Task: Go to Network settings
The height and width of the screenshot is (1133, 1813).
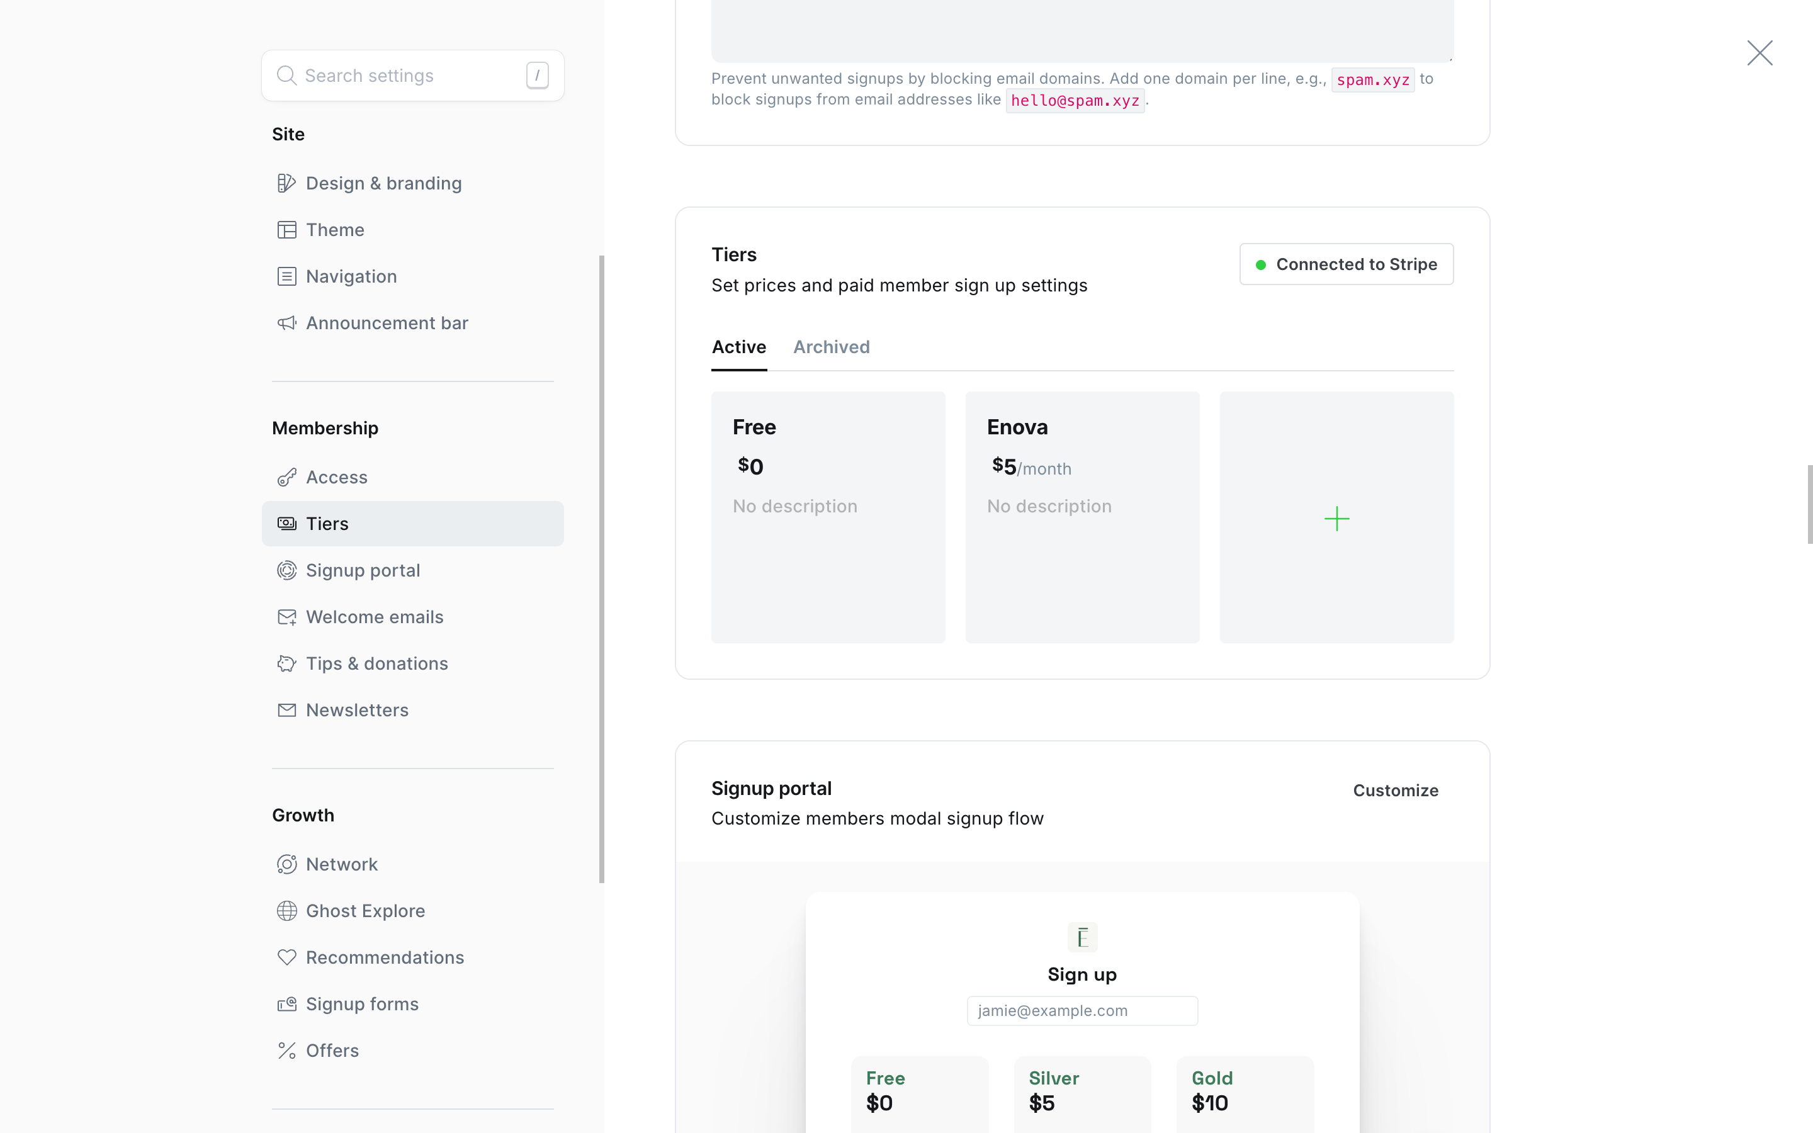Action: [413, 864]
